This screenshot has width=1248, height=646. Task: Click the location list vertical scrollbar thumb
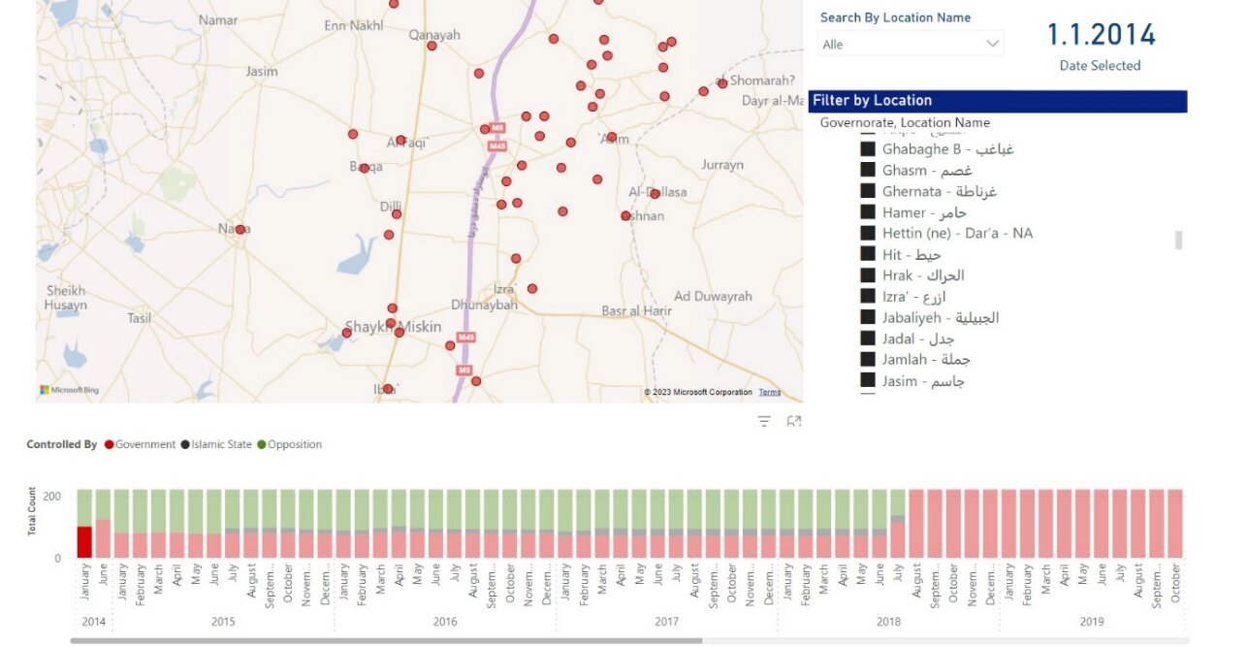1179,240
